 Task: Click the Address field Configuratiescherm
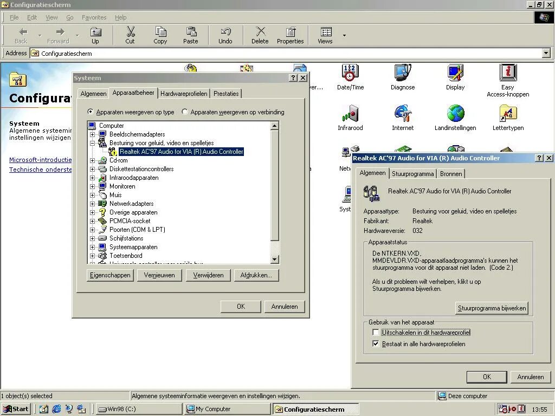pos(286,54)
